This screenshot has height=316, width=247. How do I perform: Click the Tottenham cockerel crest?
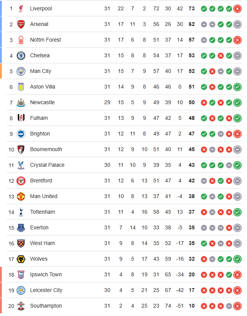click(x=21, y=212)
